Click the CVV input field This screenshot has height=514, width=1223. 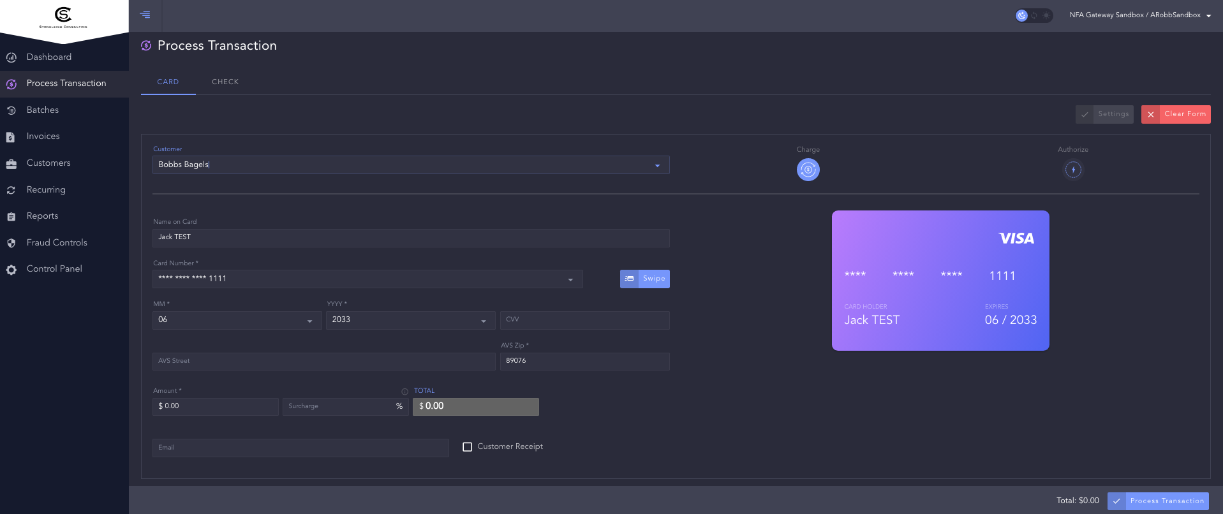tap(585, 320)
